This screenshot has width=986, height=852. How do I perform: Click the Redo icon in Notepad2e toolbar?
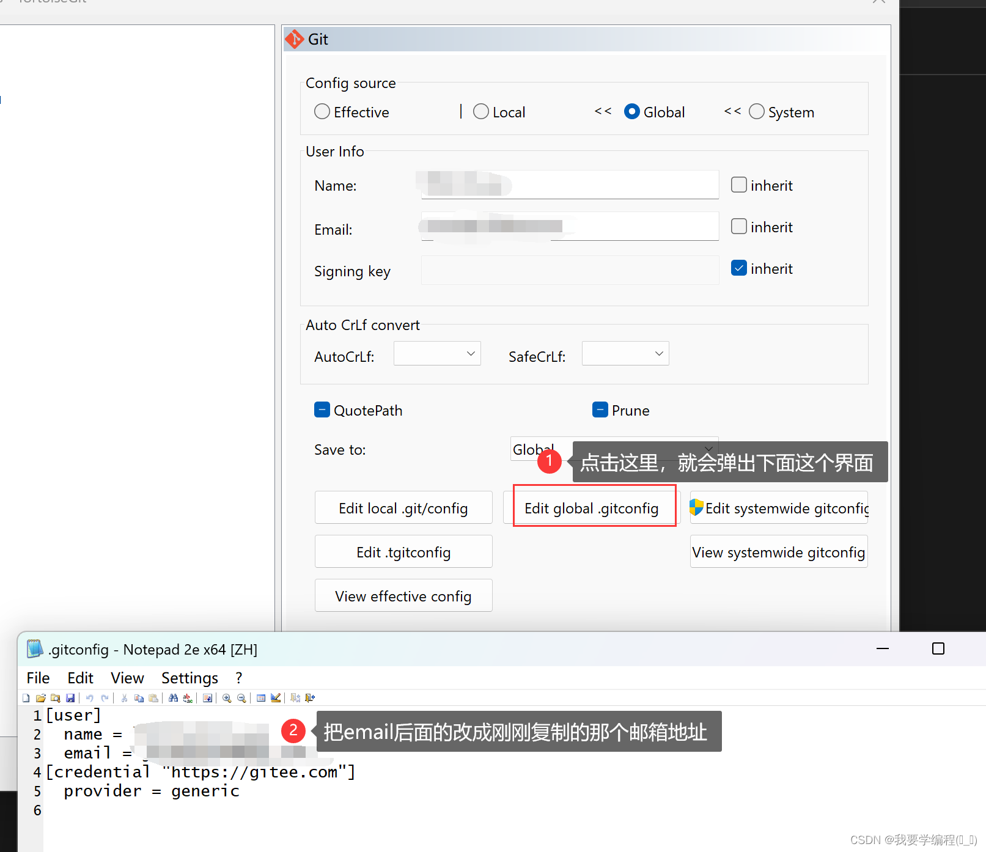pos(105,698)
